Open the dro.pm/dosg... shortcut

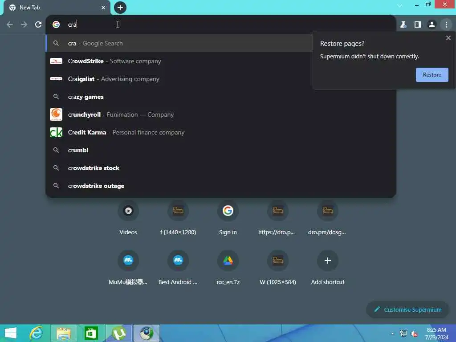[x=327, y=217]
